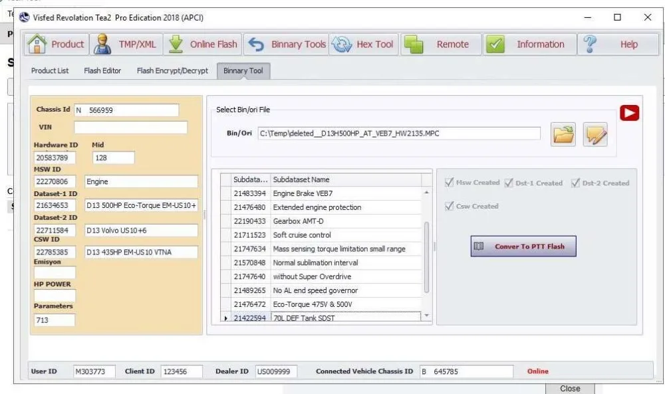Viewport: 665px width, 394px height.
Task: Toggle the Csw Created checkbox
Action: click(449, 206)
